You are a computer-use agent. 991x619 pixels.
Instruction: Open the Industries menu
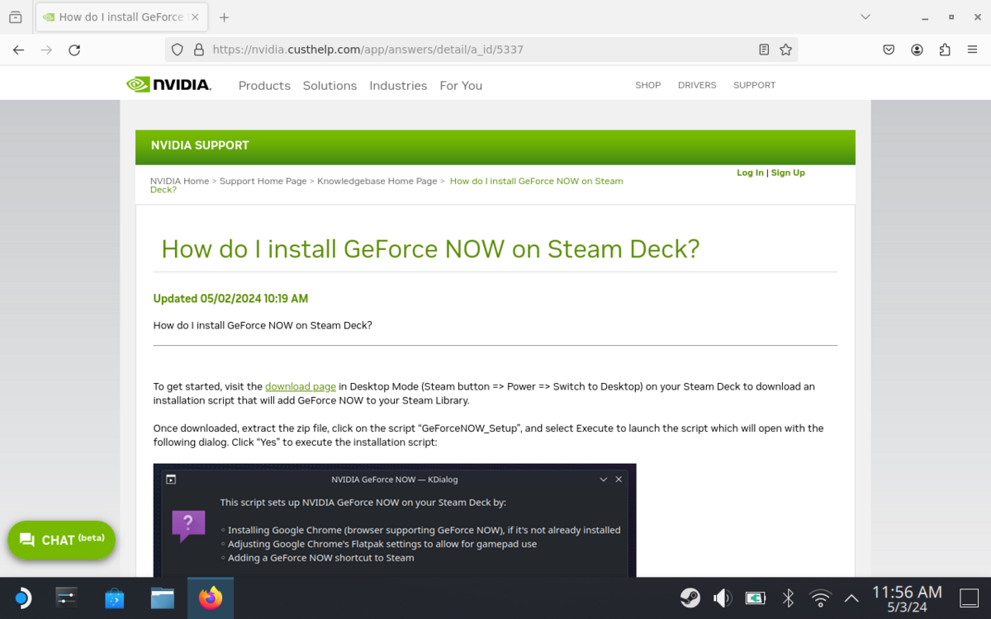point(398,85)
